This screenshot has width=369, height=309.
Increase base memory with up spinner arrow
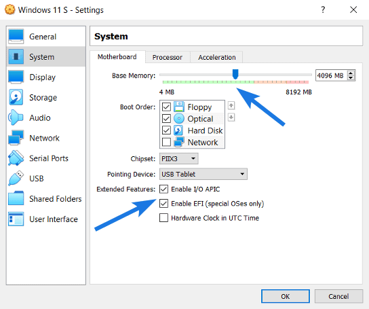[351, 73]
